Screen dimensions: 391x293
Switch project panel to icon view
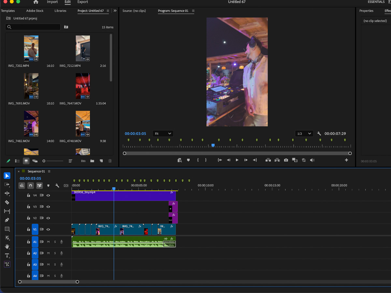[x=26, y=161]
